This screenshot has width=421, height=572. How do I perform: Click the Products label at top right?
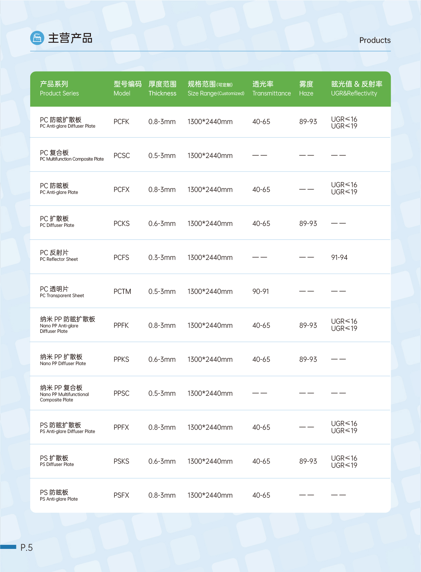pyautogui.click(x=375, y=40)
